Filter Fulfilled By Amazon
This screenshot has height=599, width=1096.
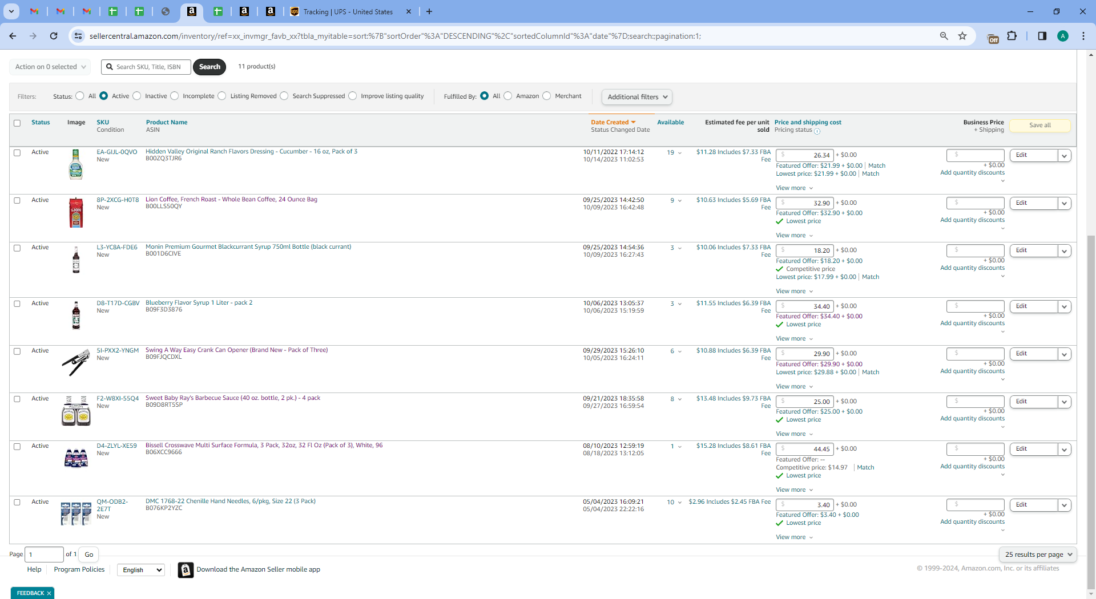point(508,96)
